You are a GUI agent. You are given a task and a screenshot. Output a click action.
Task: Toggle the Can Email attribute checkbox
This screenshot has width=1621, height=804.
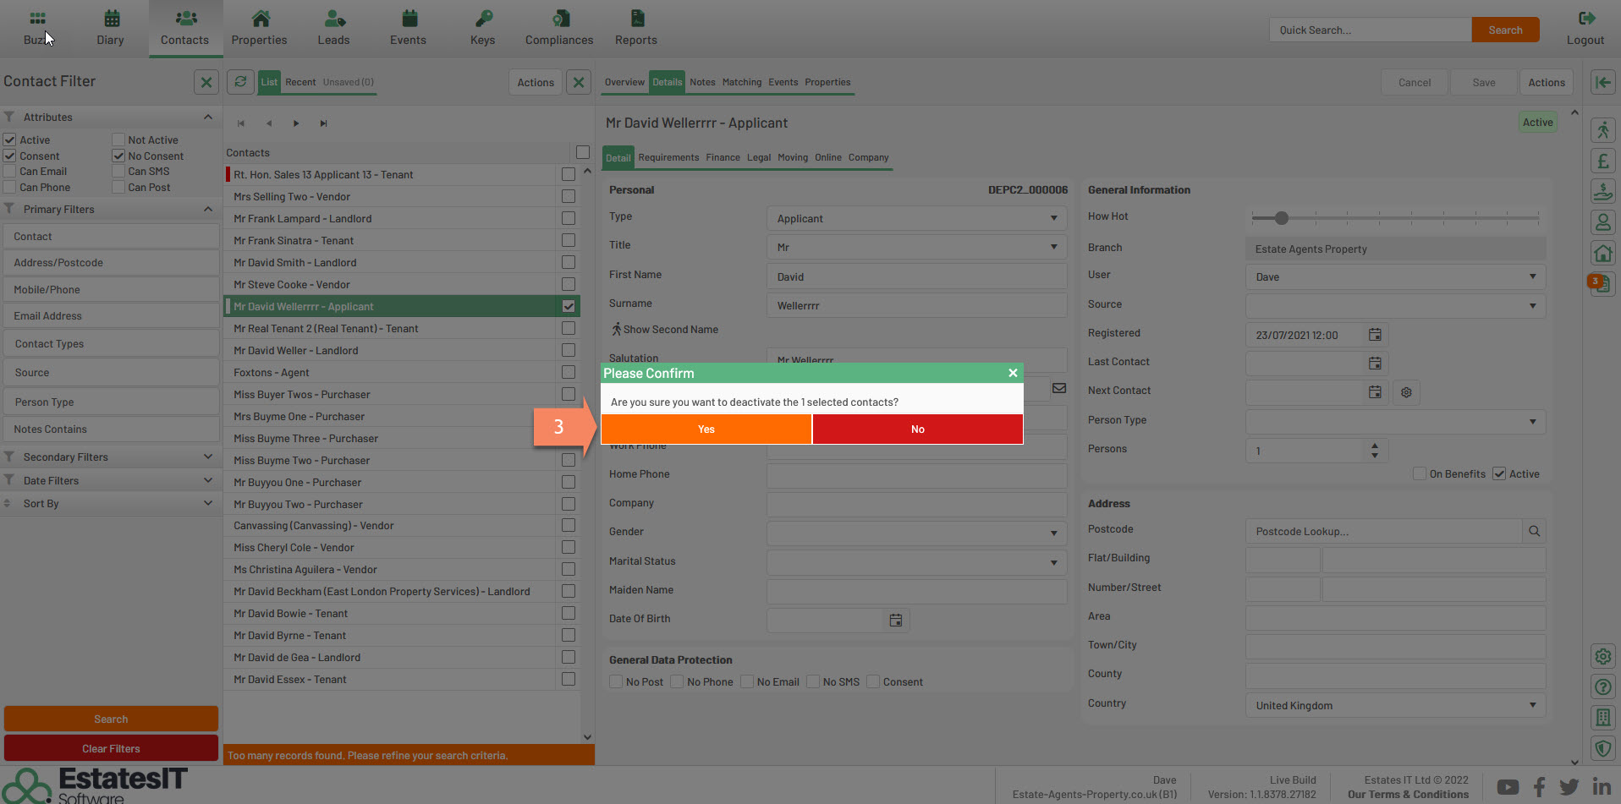tap(10, 172)
